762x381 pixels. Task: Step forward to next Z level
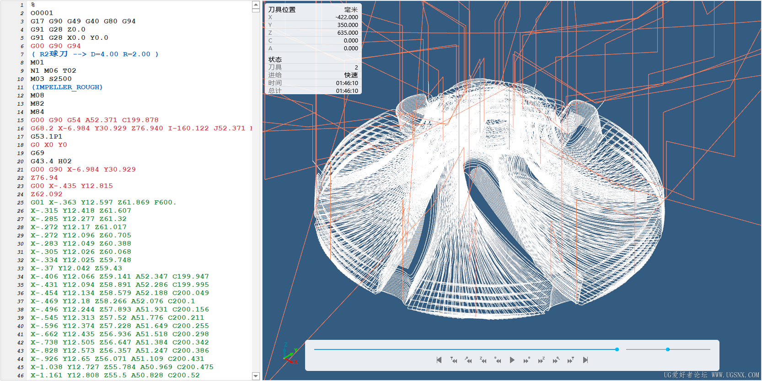click(542, 360)
